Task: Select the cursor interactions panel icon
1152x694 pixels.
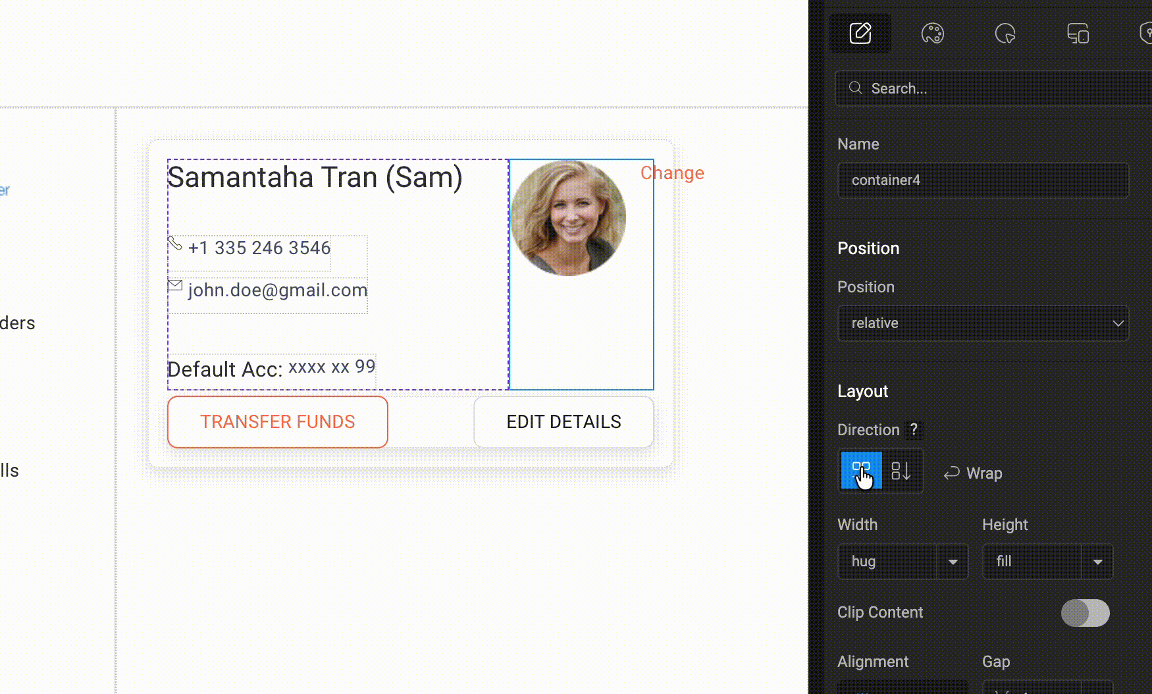Action: click(1007, 33)
